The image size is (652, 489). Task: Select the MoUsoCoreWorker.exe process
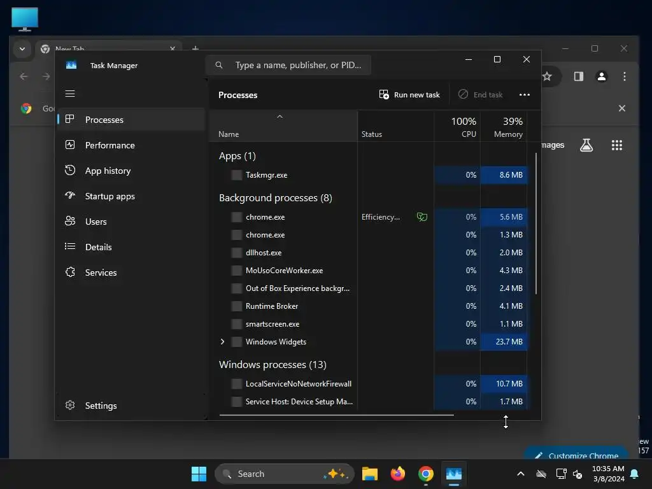click(369, 271)
